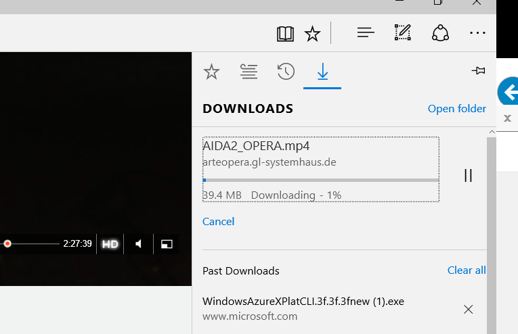The image size is (518, 334).
Task: Make a Web Note pen icon
Action: click(x=403, y=32)
